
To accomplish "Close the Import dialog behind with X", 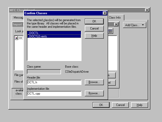I will [116, 24].
